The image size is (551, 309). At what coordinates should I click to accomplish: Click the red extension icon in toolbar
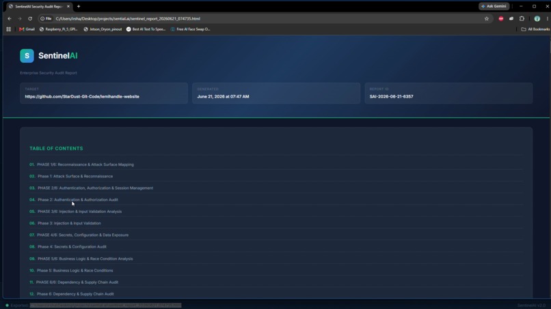point(501,18)
